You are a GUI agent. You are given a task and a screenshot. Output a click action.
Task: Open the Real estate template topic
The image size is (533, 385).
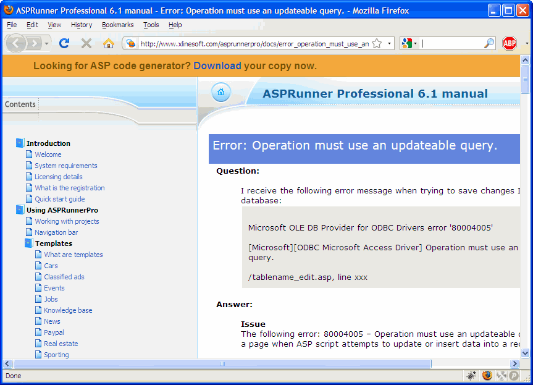pos(61,344)
